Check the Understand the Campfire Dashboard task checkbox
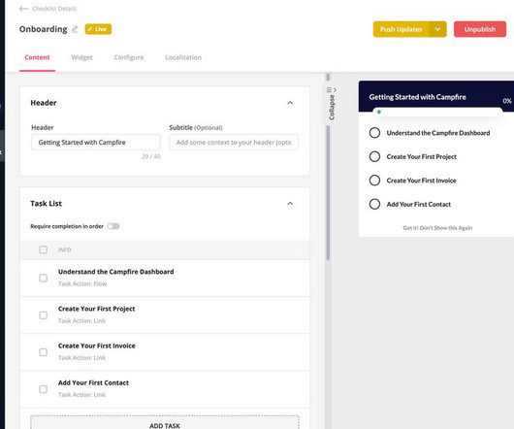The width and height of the screenshot is (514, 429). [44, 279]
